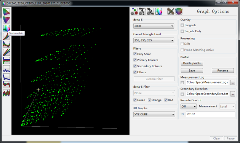Click the ID input field showing 20102

tap(210, 114)
